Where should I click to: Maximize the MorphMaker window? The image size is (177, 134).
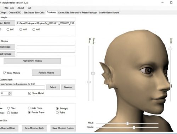coord(171,2)
